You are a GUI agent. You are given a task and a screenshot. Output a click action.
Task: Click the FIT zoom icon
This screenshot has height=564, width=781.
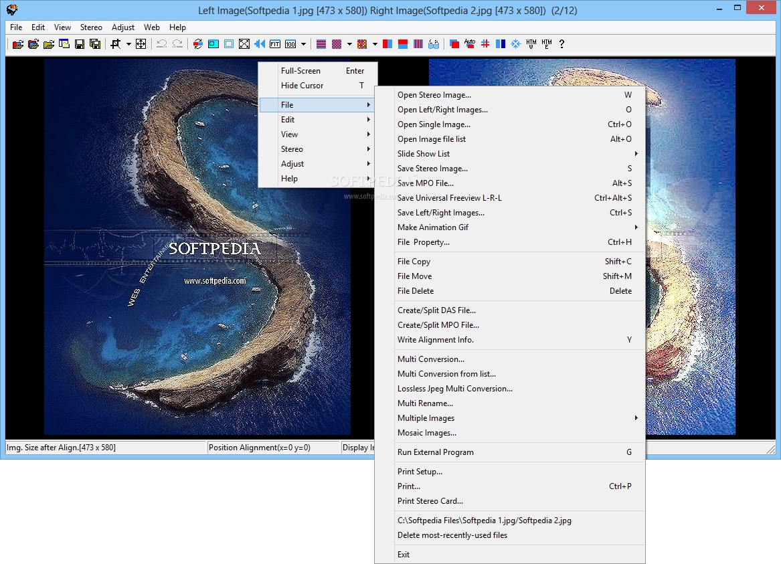(275, 43)
